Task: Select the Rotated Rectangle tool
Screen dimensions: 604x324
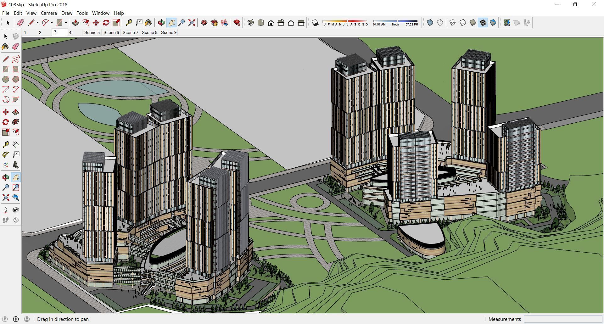Action: pos(16,69)
